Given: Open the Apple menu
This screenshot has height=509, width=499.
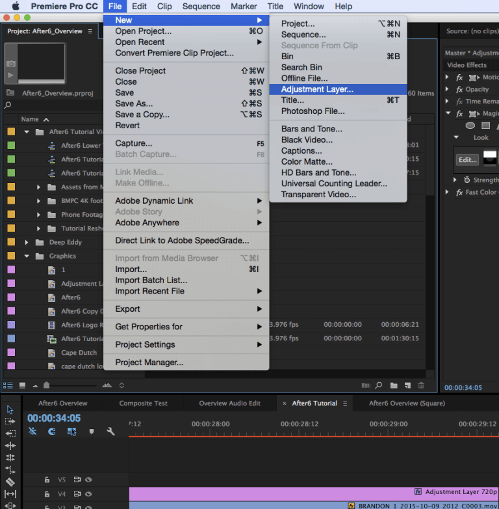Looking at the screenshot, I should [16, 6].
